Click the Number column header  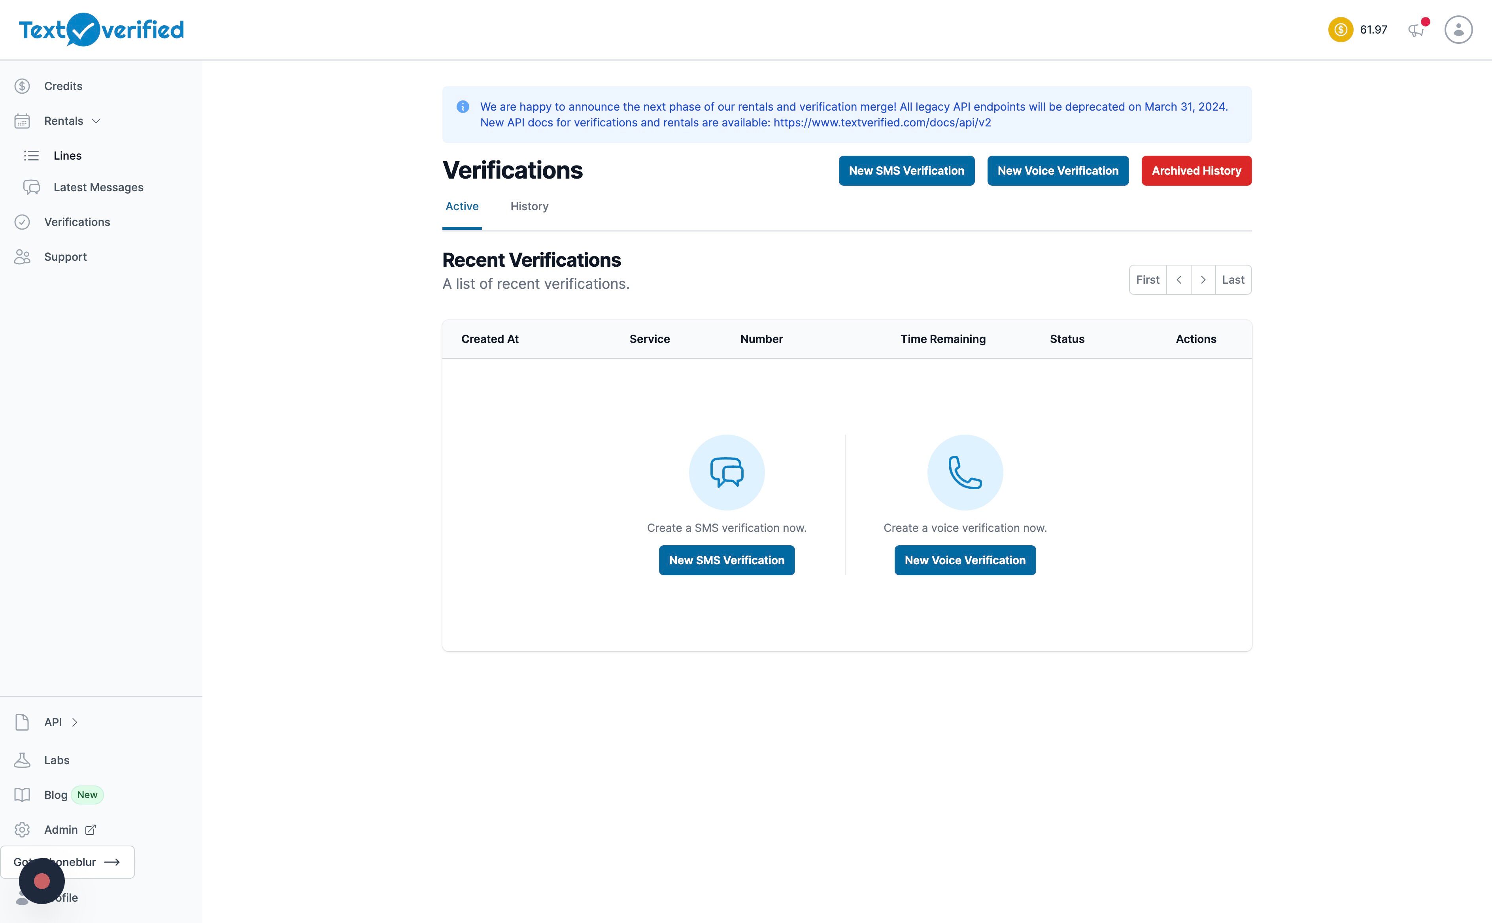pyautogui.click(x=761, y=339)
